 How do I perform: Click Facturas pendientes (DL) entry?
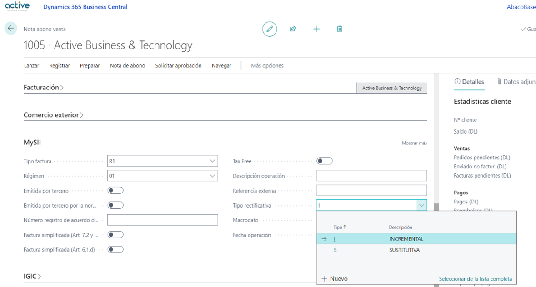coord(482,176)
